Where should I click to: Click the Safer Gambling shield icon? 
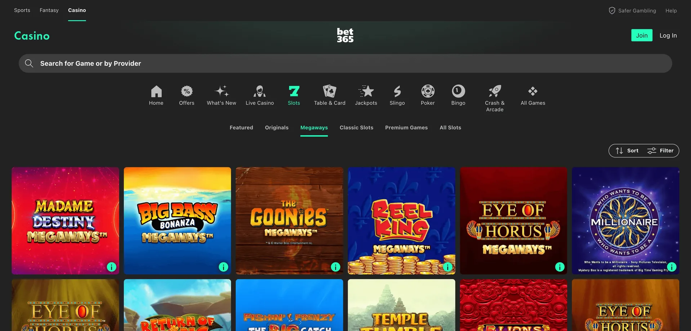(612, 10)
